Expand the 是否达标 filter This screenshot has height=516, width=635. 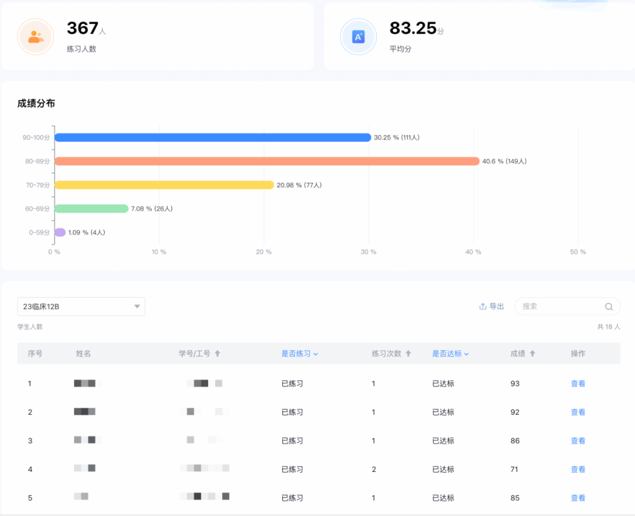tap(450, 354)
